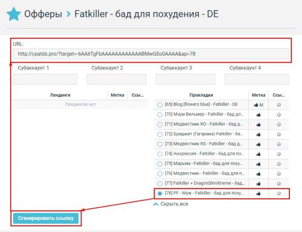
Task: Open link globe icon for [73] Медвестник RS
Action: (x=279, y=144)
